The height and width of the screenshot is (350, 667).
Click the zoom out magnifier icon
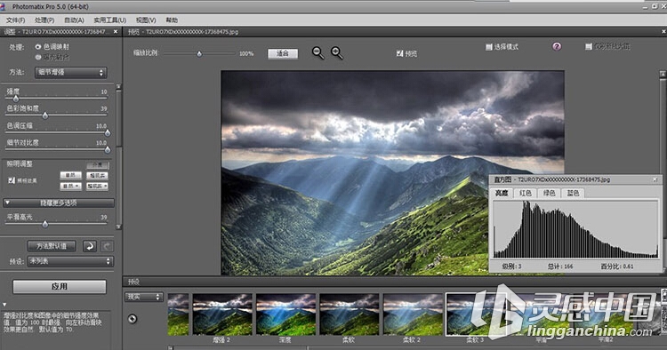coord(317,52)
